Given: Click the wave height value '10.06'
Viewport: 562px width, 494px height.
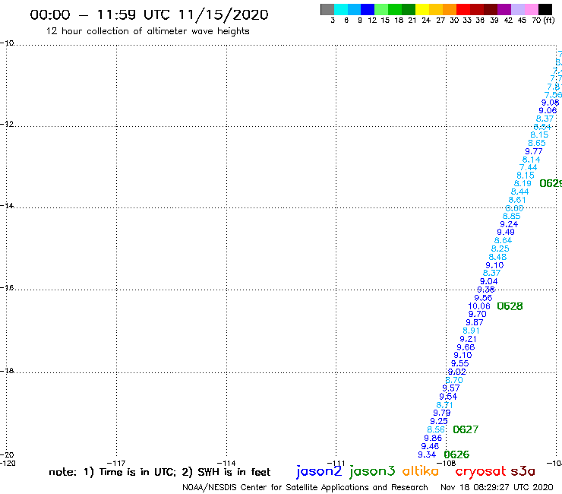Looking at the screenshot, I should point(479,306).
